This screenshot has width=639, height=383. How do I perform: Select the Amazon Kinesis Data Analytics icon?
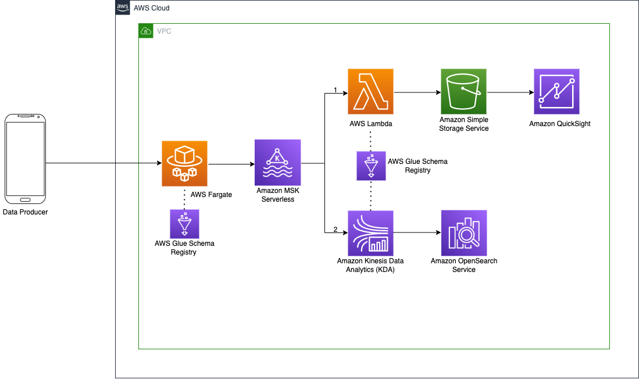tap(370, 234)
